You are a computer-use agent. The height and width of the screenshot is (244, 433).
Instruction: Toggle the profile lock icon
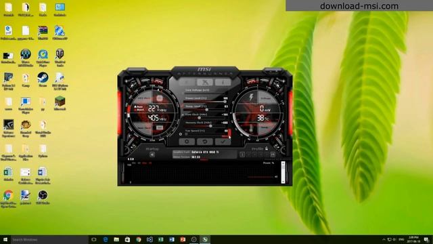point(267,148)
